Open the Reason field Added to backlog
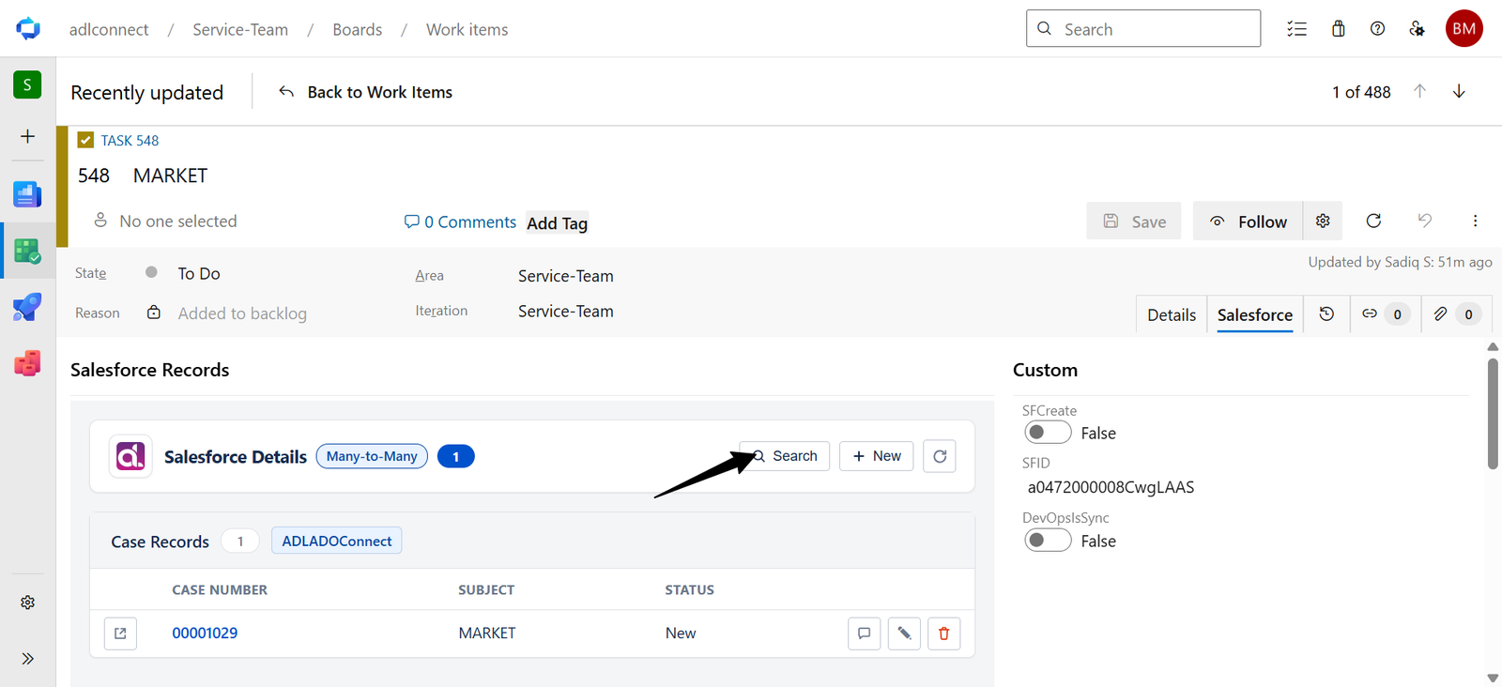Image resolution: width=1502 pixels, height=687 pixels. [242, 313]
